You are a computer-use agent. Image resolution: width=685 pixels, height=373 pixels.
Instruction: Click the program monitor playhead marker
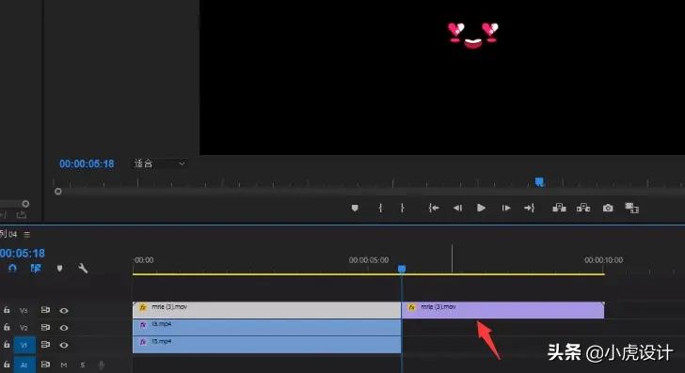(539, 182)
